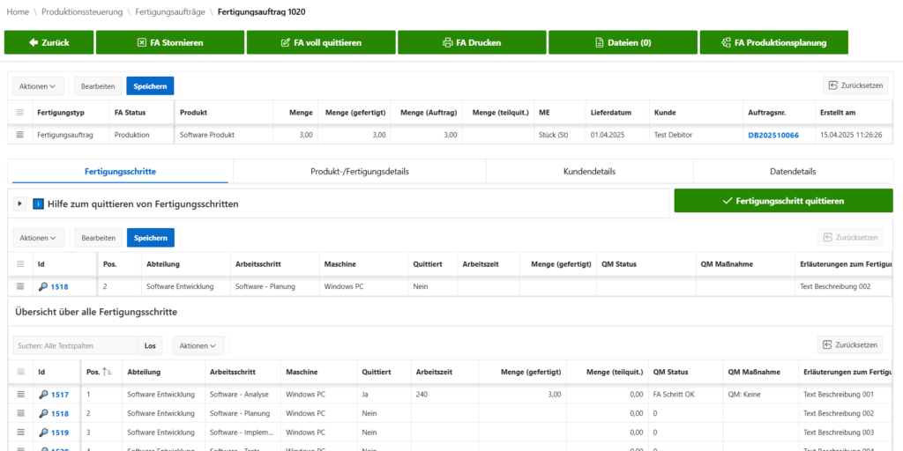This screenshot has height=451, width=903.
Task: Switch to Kundendetails tab
Action: 589,172
